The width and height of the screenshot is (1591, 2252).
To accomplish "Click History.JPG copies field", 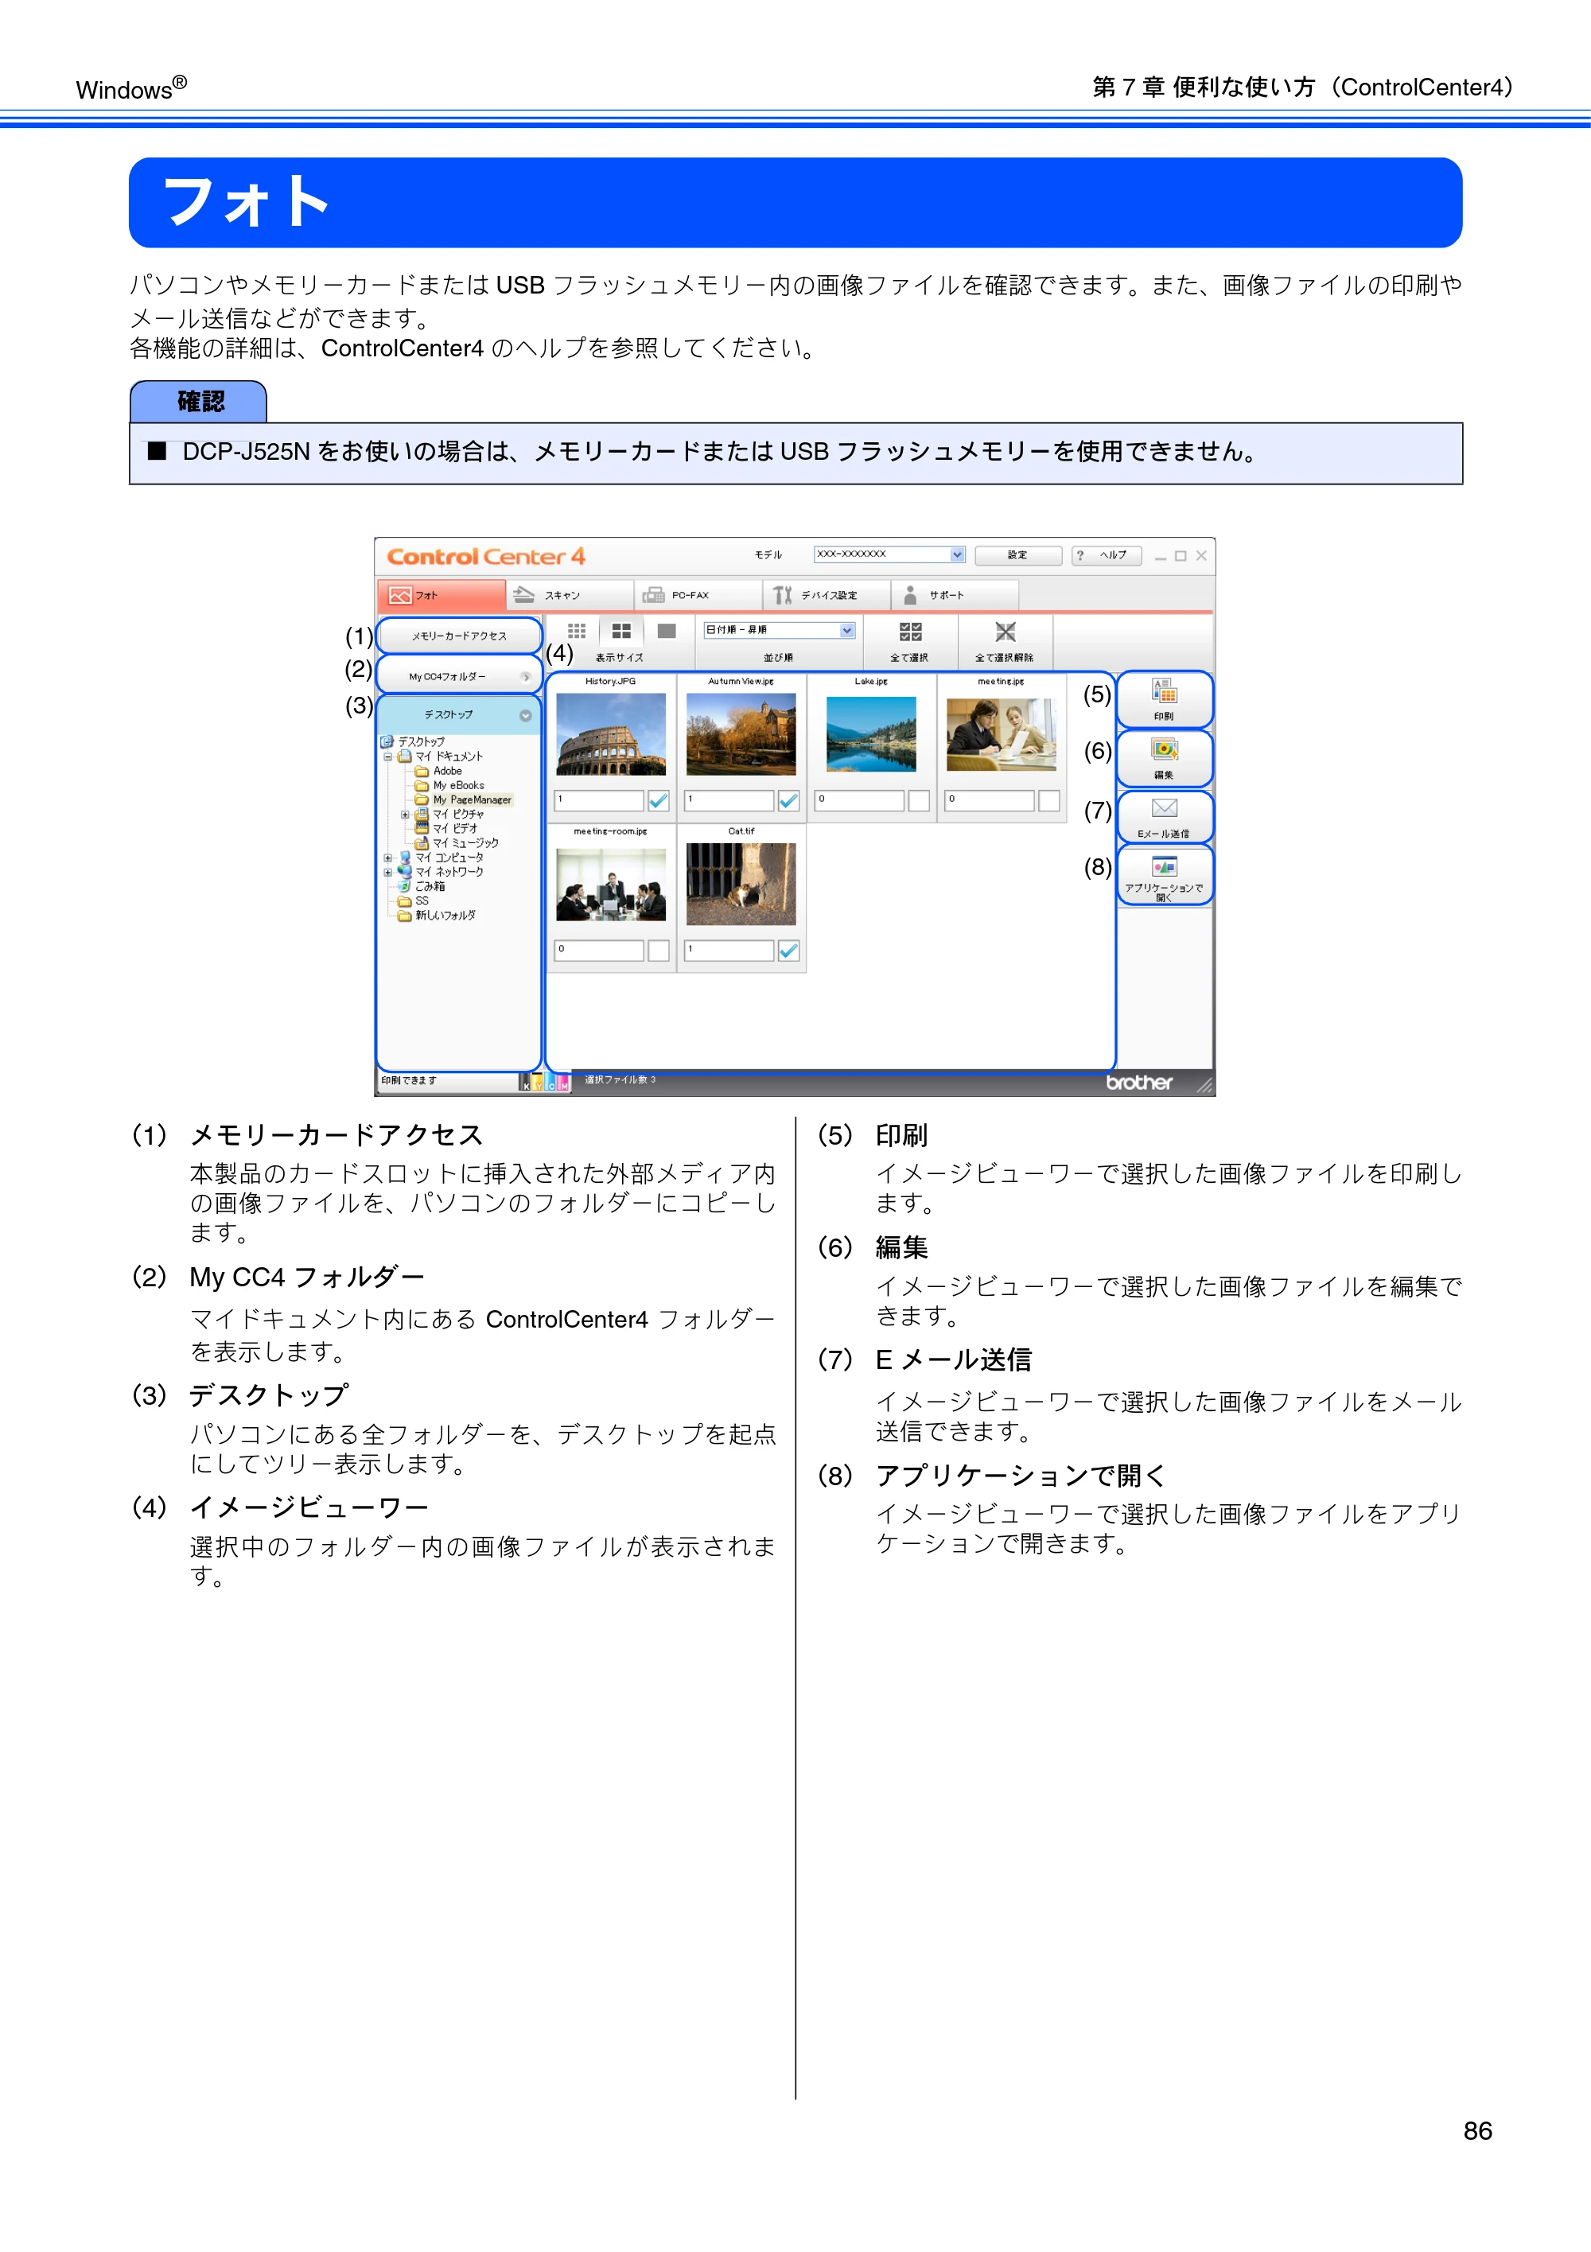I will [x=599, y=800].
